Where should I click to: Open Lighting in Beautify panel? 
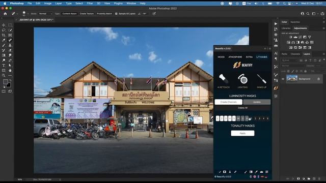point(242,81)
